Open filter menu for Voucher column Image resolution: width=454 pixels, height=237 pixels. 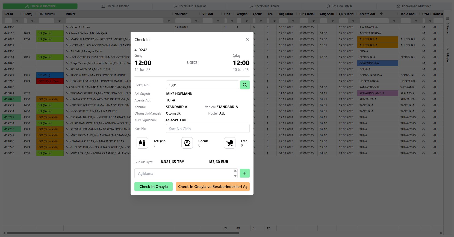(196, 21)
